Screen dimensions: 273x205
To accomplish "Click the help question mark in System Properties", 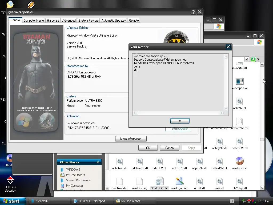I will (193, 12).
